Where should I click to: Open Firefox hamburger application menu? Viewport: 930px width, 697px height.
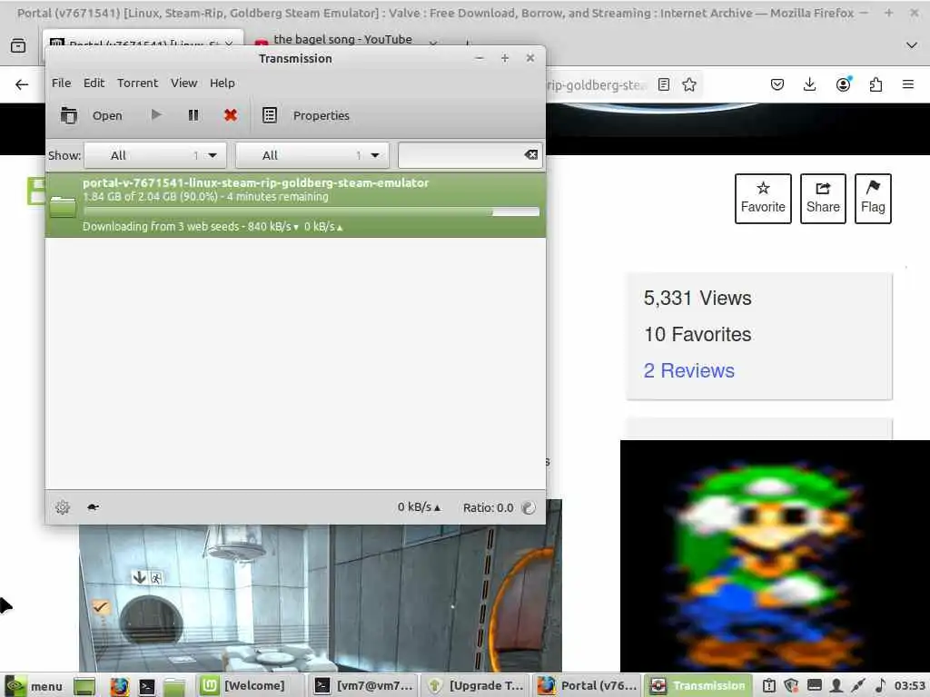click(x=907, y=84)
